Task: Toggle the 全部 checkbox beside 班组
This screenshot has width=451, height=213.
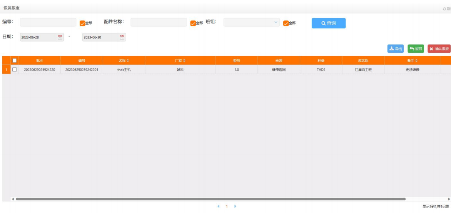Action: tap(286, 23)
